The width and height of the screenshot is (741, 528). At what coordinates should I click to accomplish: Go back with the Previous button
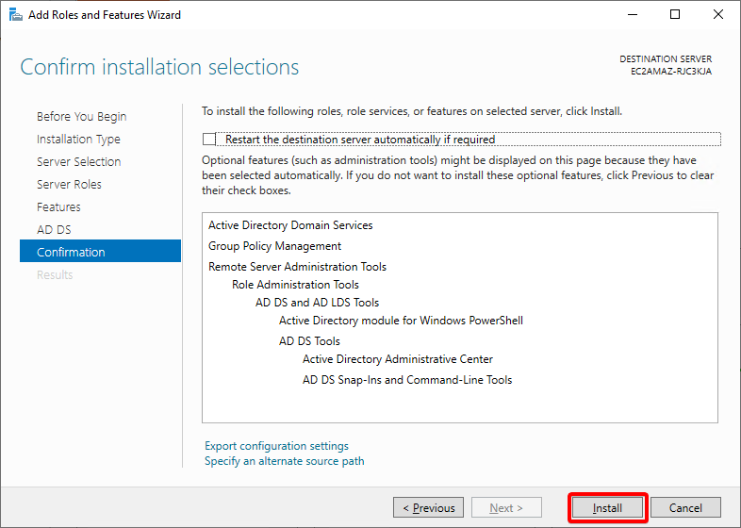429,507
